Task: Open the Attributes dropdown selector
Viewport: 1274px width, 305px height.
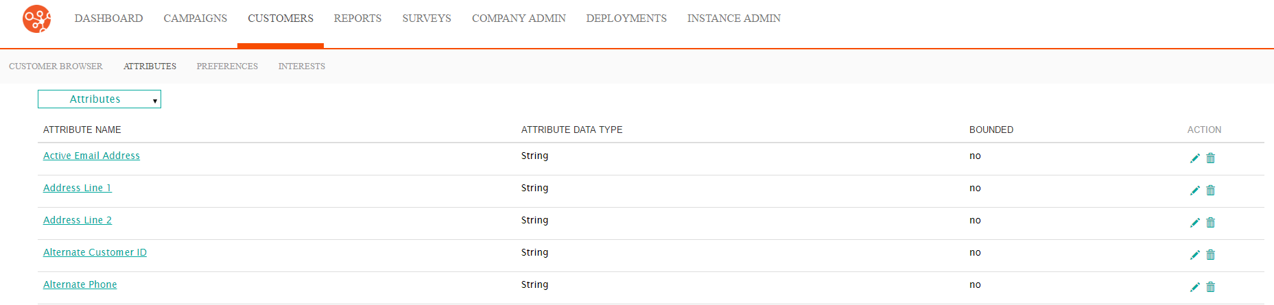Action: click(x=99, y=99)
